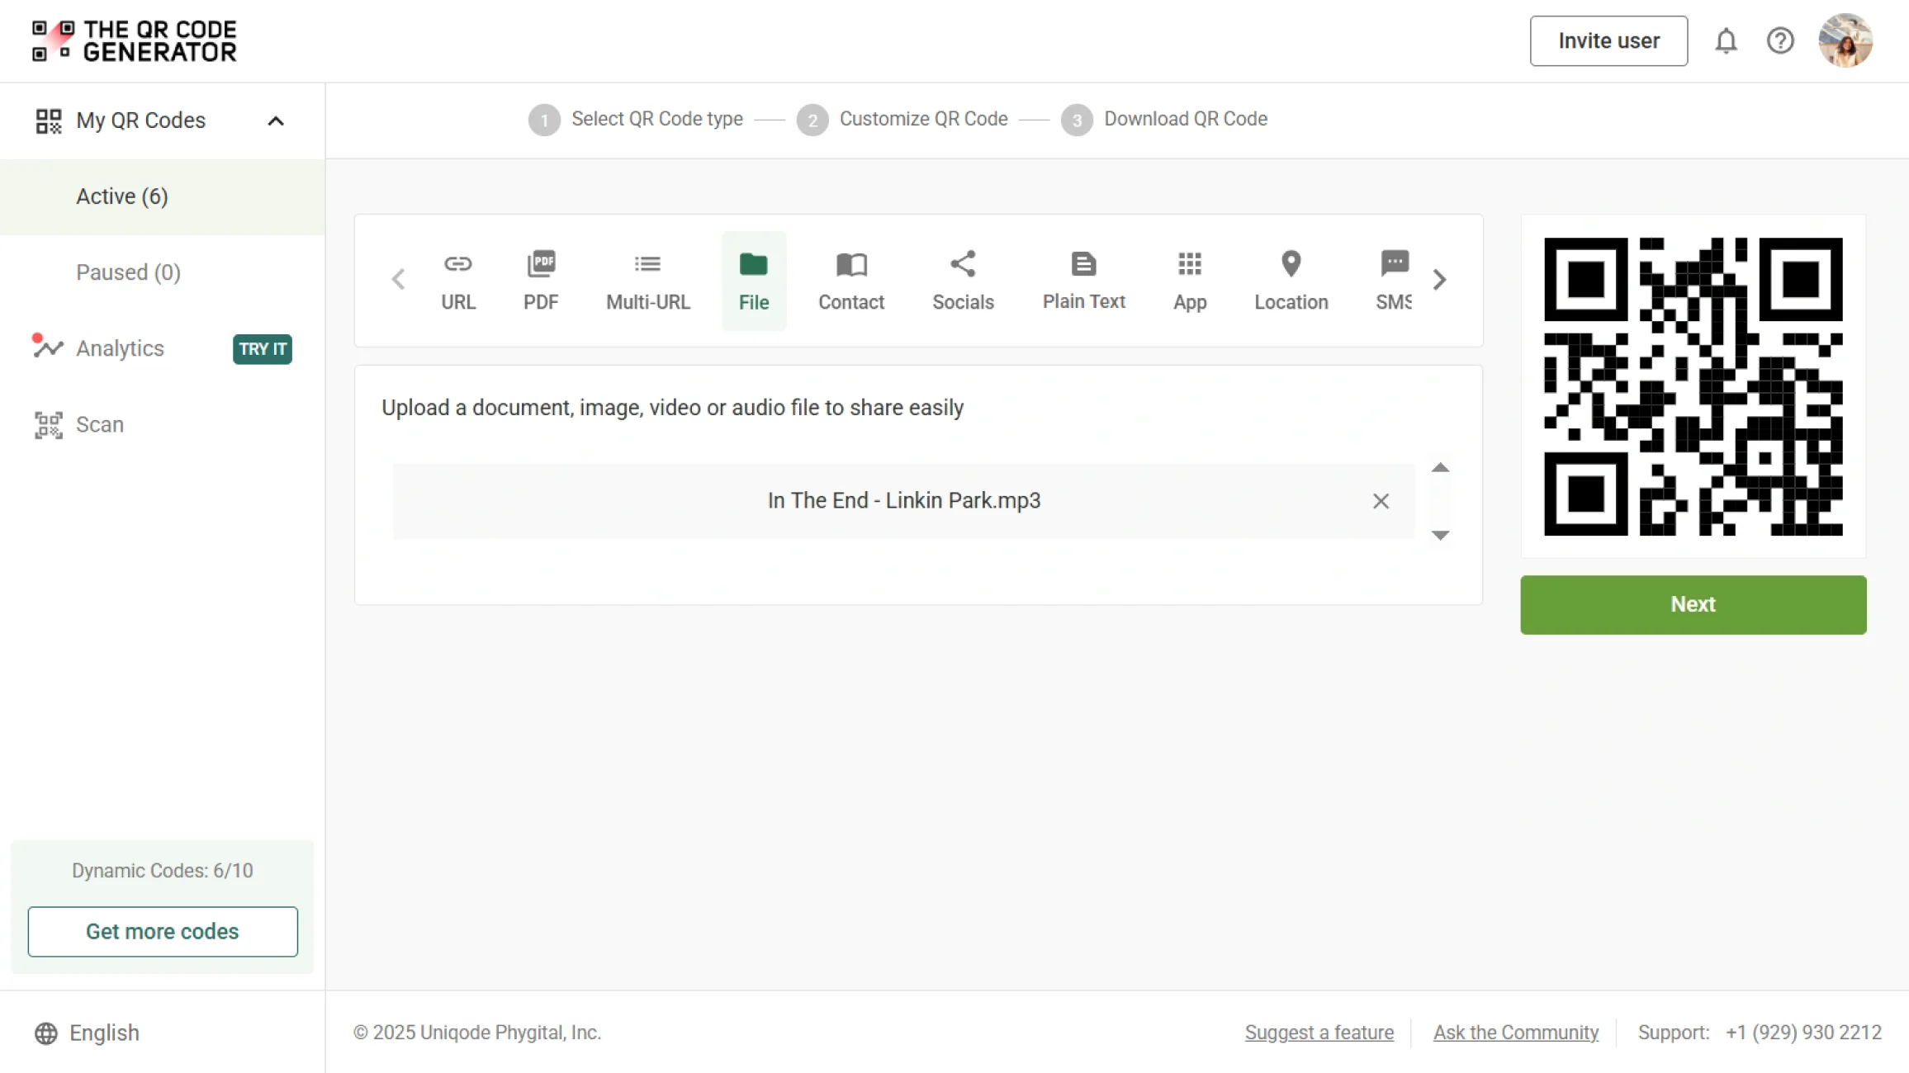Collapse the My QR Codes section
The image size is (1909, 1073).
(x=276, y=121)
